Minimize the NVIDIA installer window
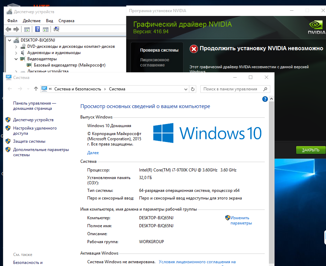The image size is (326, 266). 292,10
